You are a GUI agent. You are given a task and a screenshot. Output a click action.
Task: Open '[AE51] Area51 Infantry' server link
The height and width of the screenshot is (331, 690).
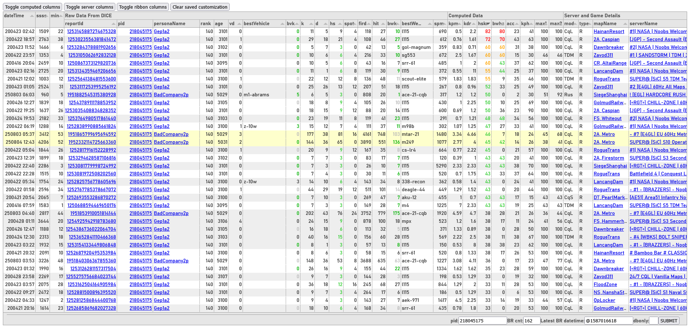tap(658, 198)
